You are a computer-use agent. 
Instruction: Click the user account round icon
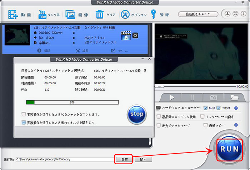(x=227, y=14)
